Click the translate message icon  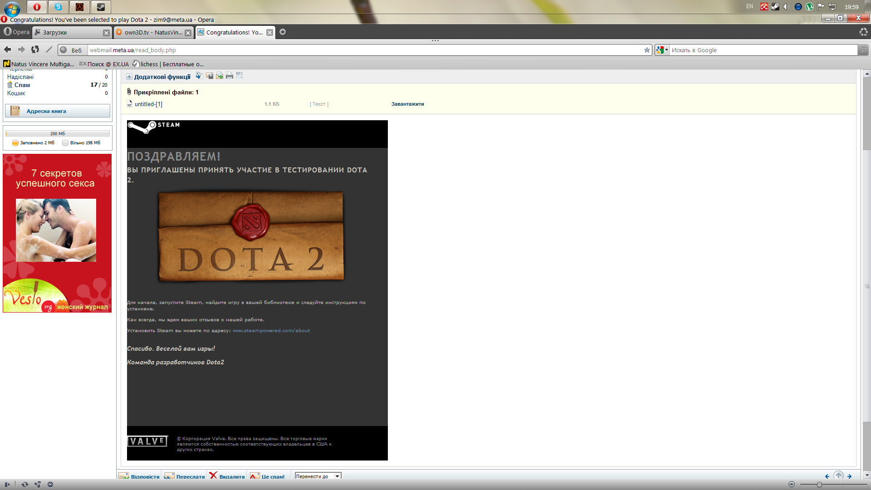tap(199, 76)
